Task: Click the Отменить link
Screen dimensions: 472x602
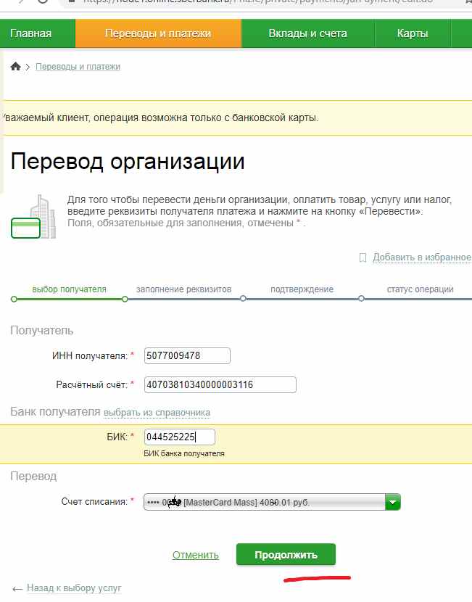Action: [195, 555]
